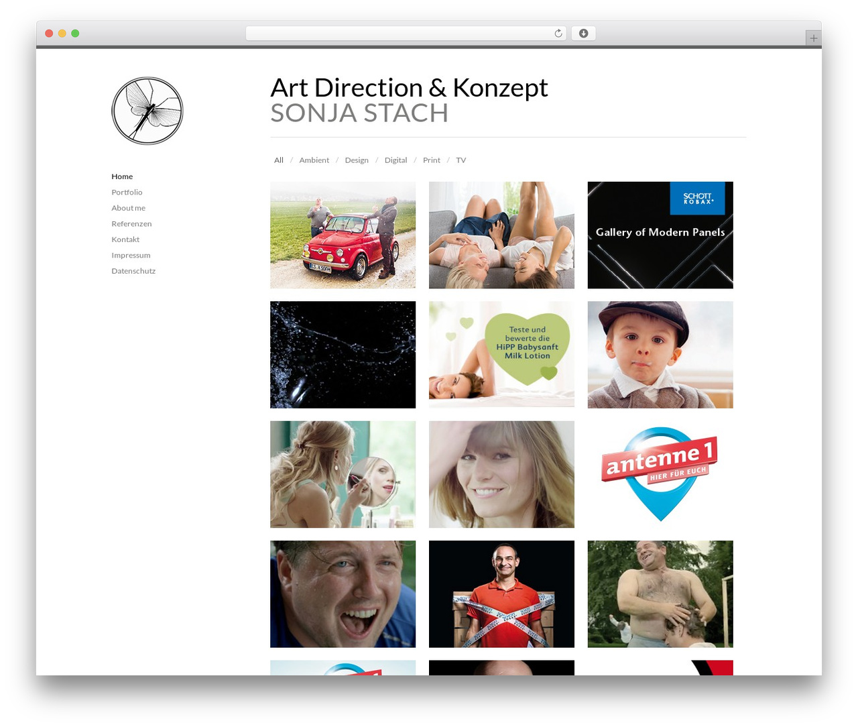Show All portfolio items

pos(279,160)
